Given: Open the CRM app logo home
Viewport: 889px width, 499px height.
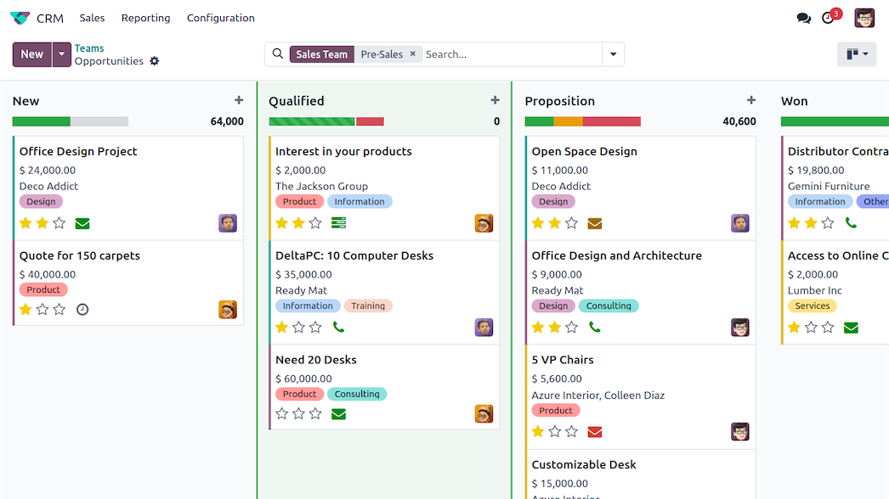Looking at the screenshot, I should (20, 18).
